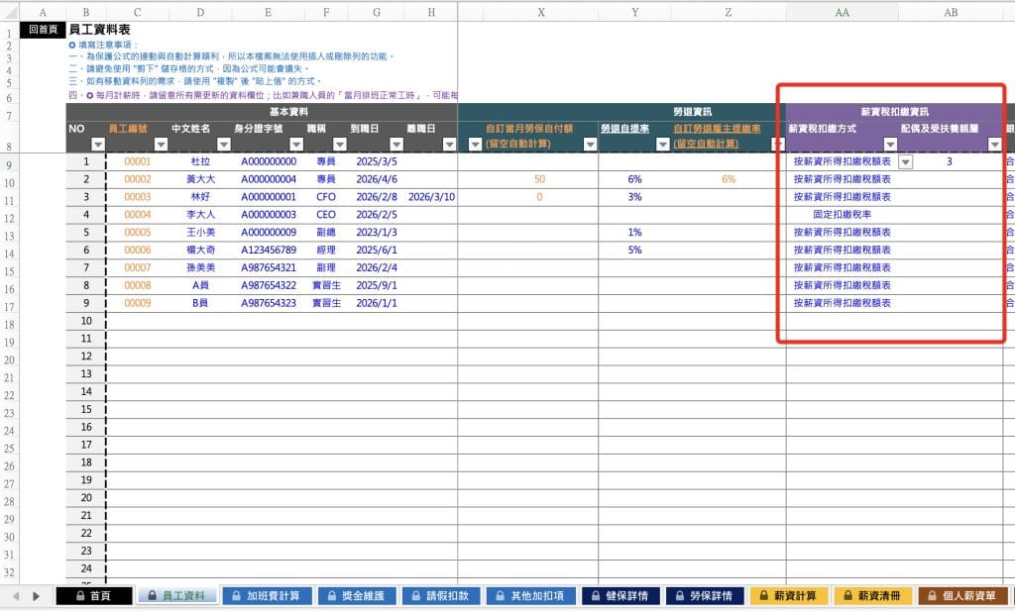Click the 勞退自提率 cell showing 5%
Screen dimensions: 1015x611
pyautogui.click(x=634, y=250)
